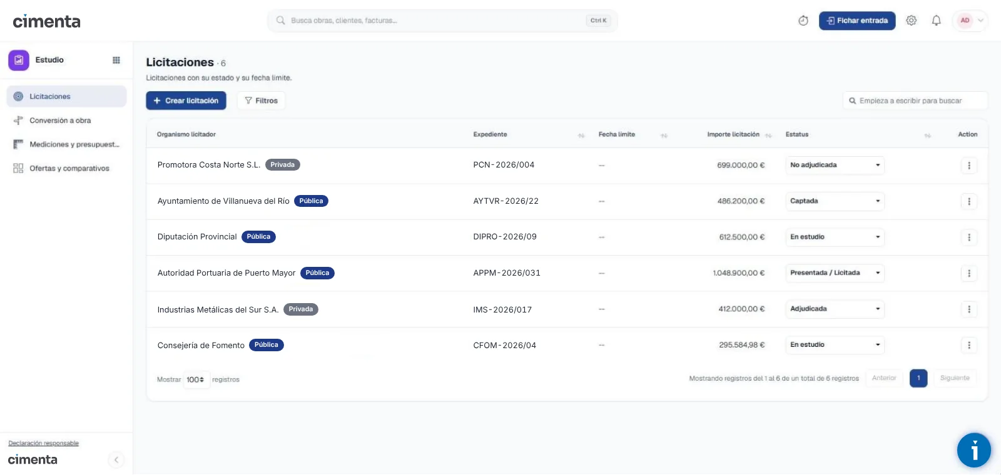The height and width of the screenshot is (475, 1001).
Task: Open the apps grid next to Estudio
Action: 116,60
